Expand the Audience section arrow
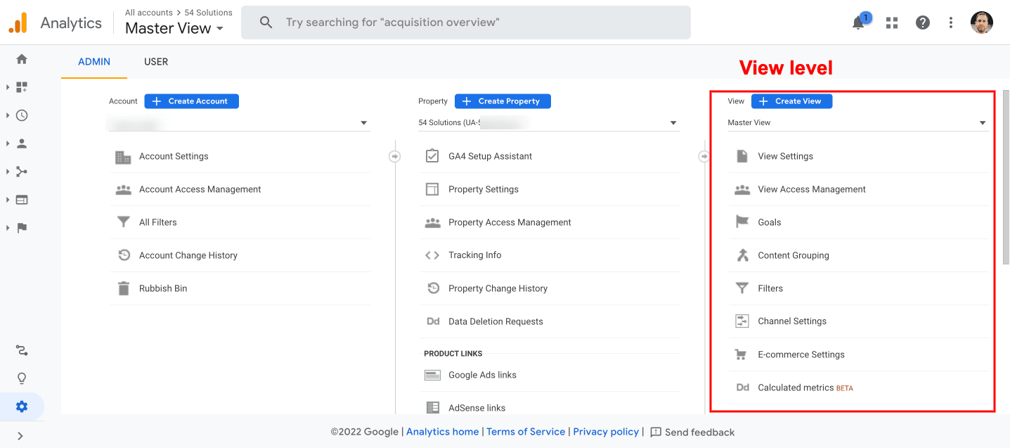Screen dimensions: 1010x448 [8, 143]
